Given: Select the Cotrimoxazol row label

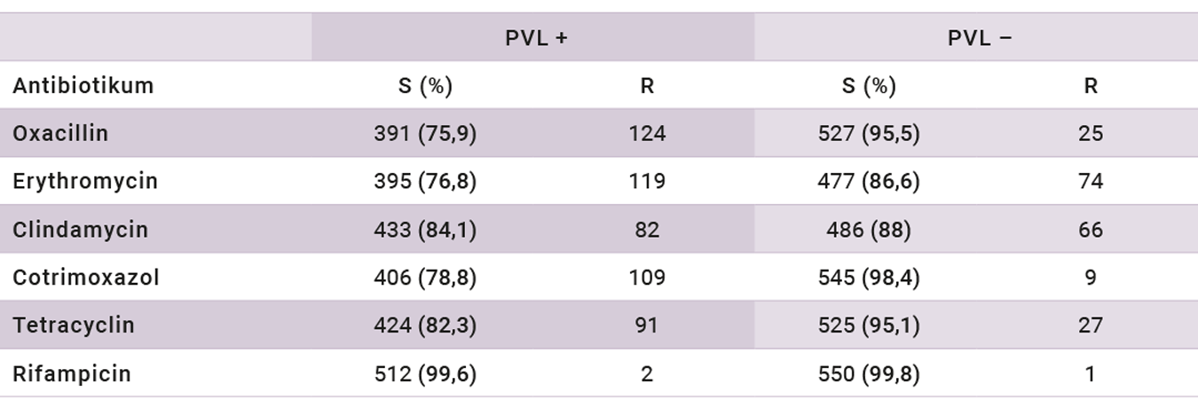Looking at the screenshot, I should [86, 278].
